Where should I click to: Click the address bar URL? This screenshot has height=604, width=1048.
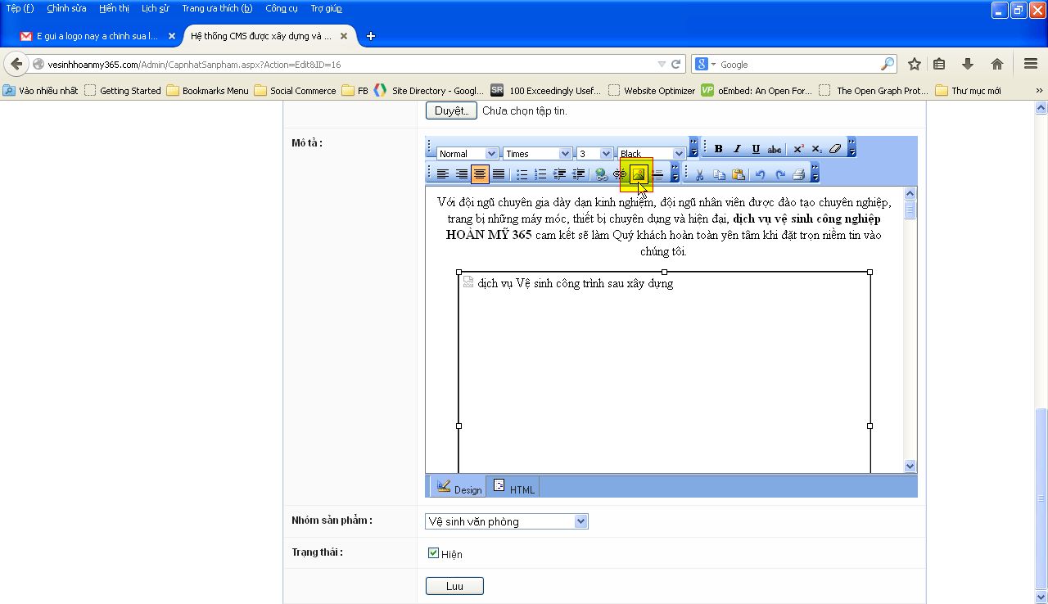pyautogui.click(x=194, y=64)
